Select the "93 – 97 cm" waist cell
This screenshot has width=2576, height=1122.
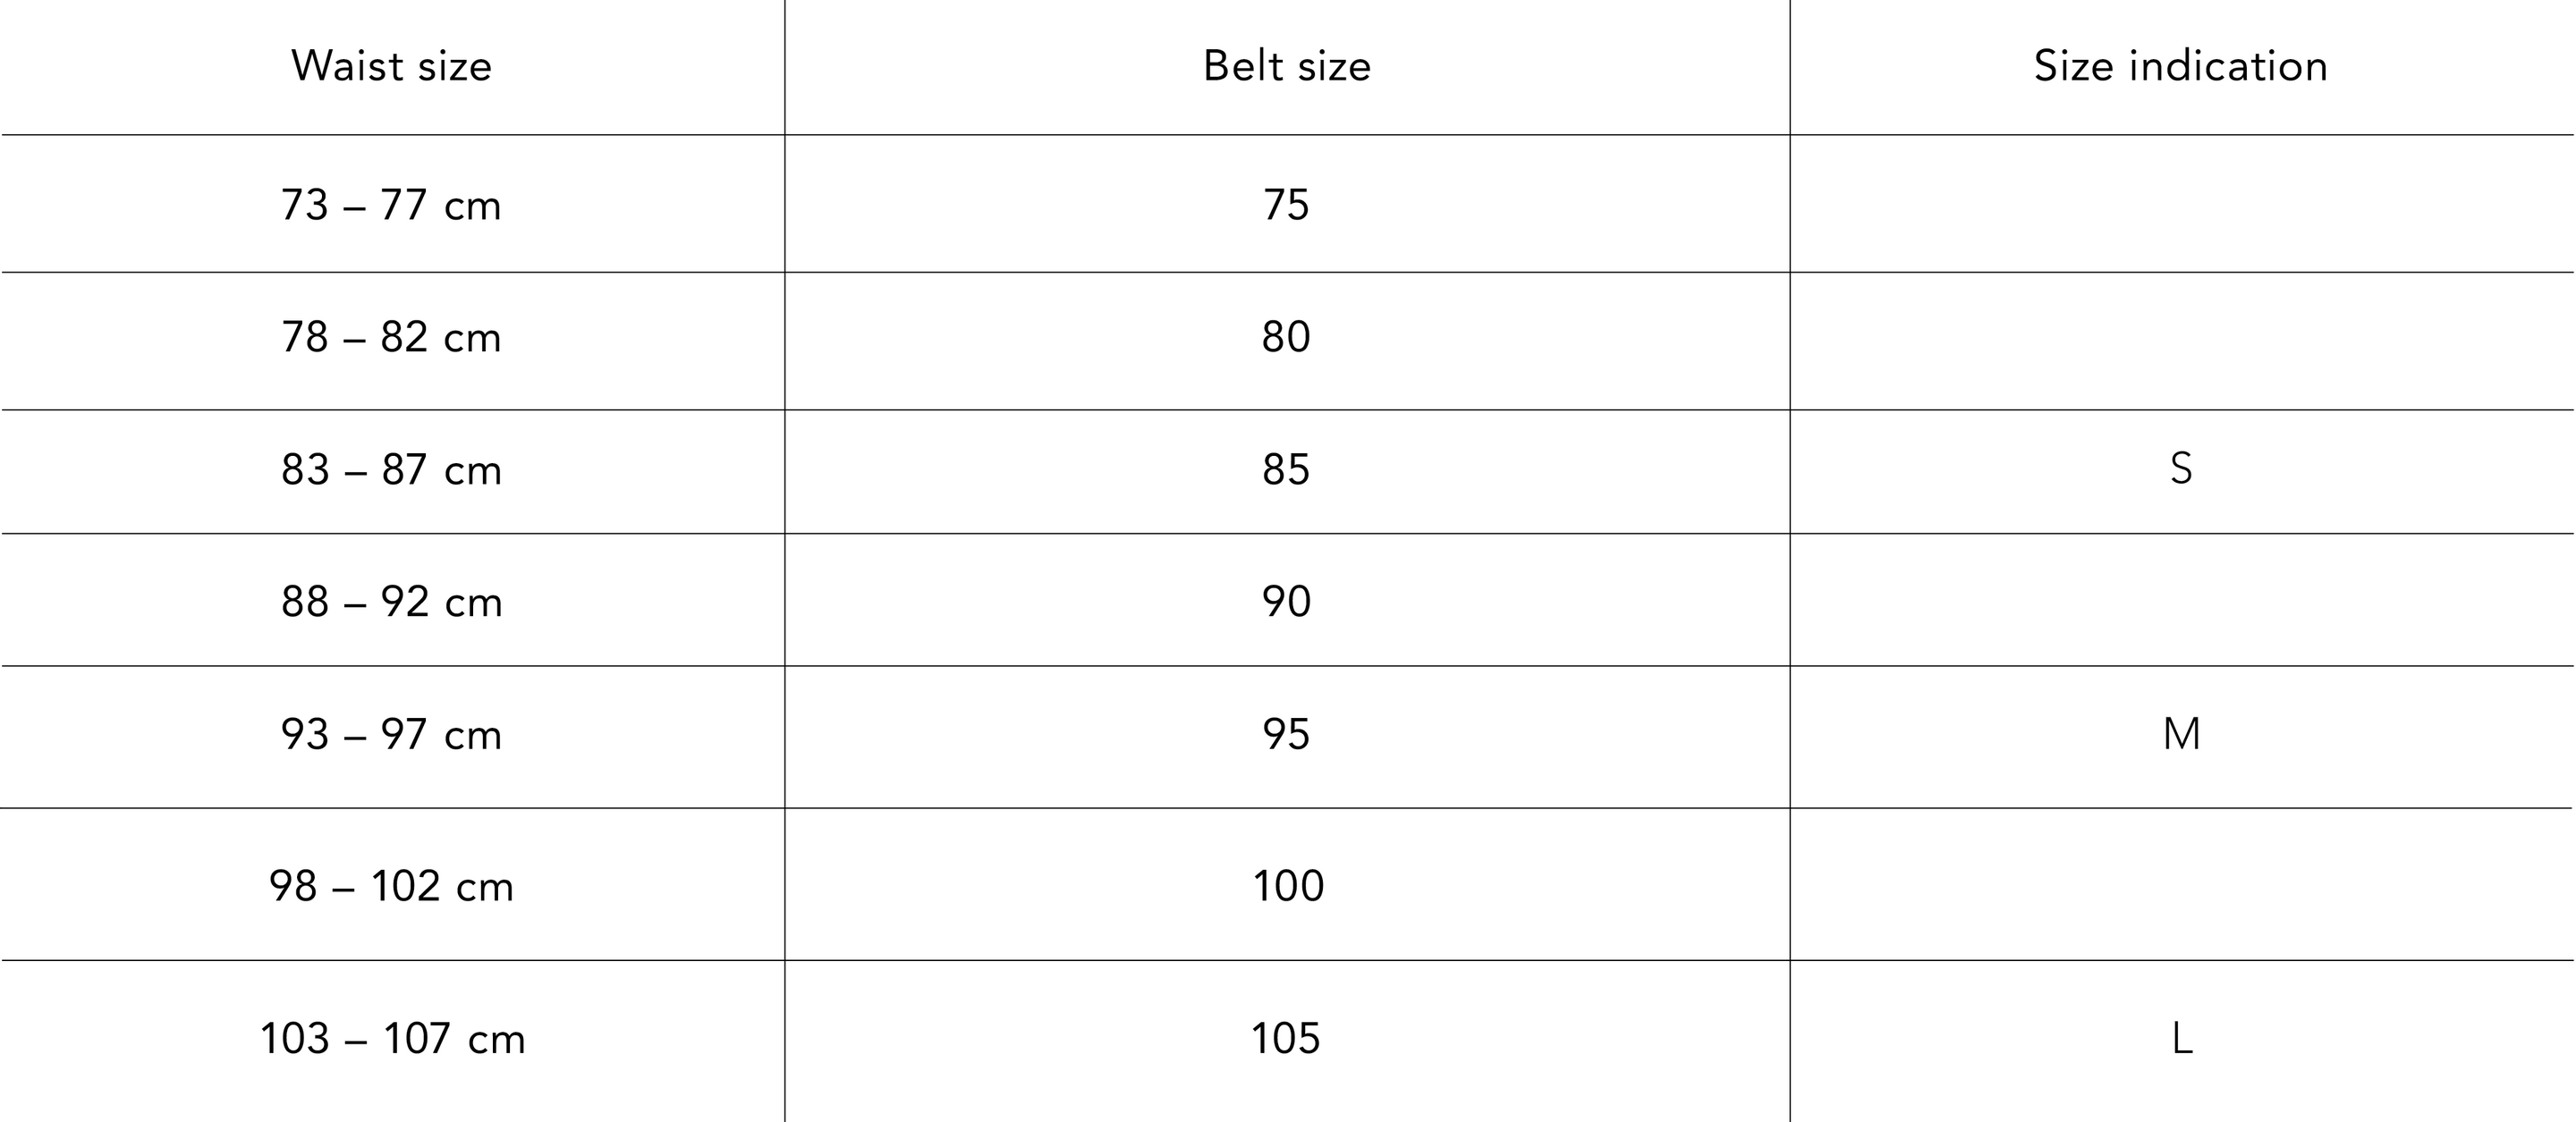pyautogui.click(x=391, y=734)
